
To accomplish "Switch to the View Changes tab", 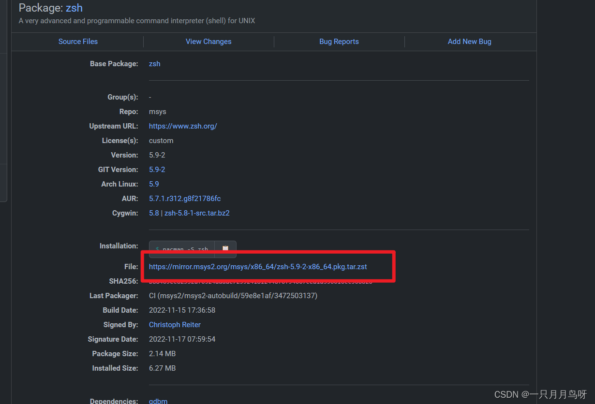I will tap(208, 42).
